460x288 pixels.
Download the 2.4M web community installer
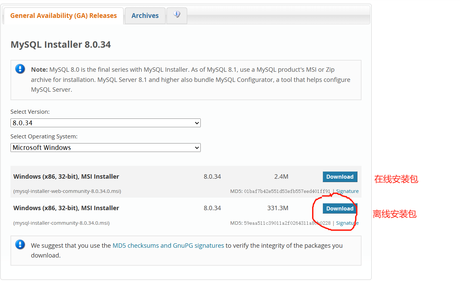(340, 177)
